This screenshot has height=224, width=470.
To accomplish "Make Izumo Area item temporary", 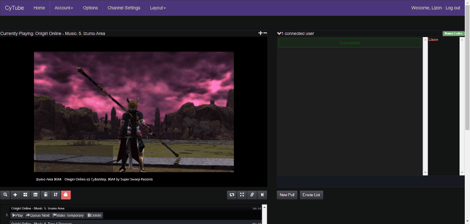I will [x=68, y=215].
